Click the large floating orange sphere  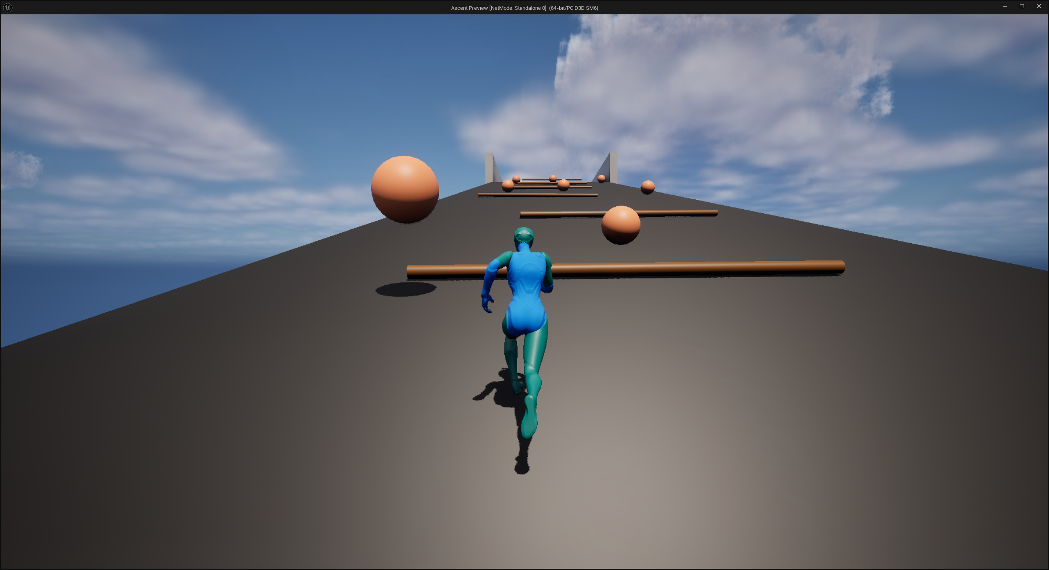coord(405,189)
